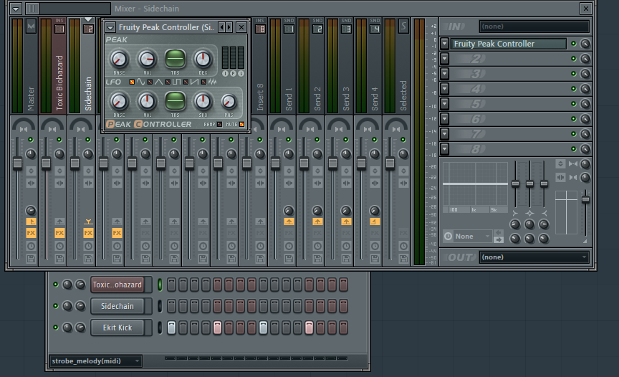Image resolution: width=619 pixels, height=377 pixels.
Task: Toggle Send 1 routing arrow button
Action: coord(289,222)
